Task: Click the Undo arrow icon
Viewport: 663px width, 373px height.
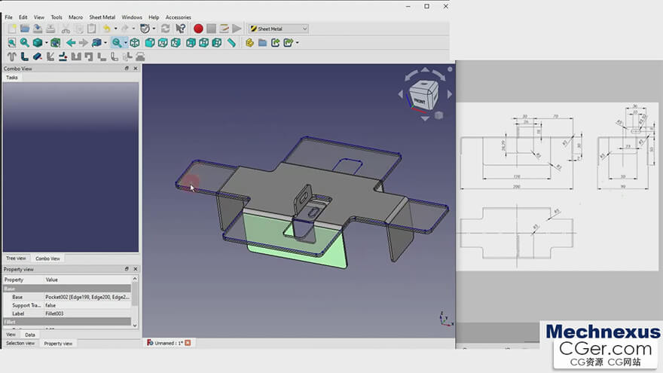Action: pos(106,29)
